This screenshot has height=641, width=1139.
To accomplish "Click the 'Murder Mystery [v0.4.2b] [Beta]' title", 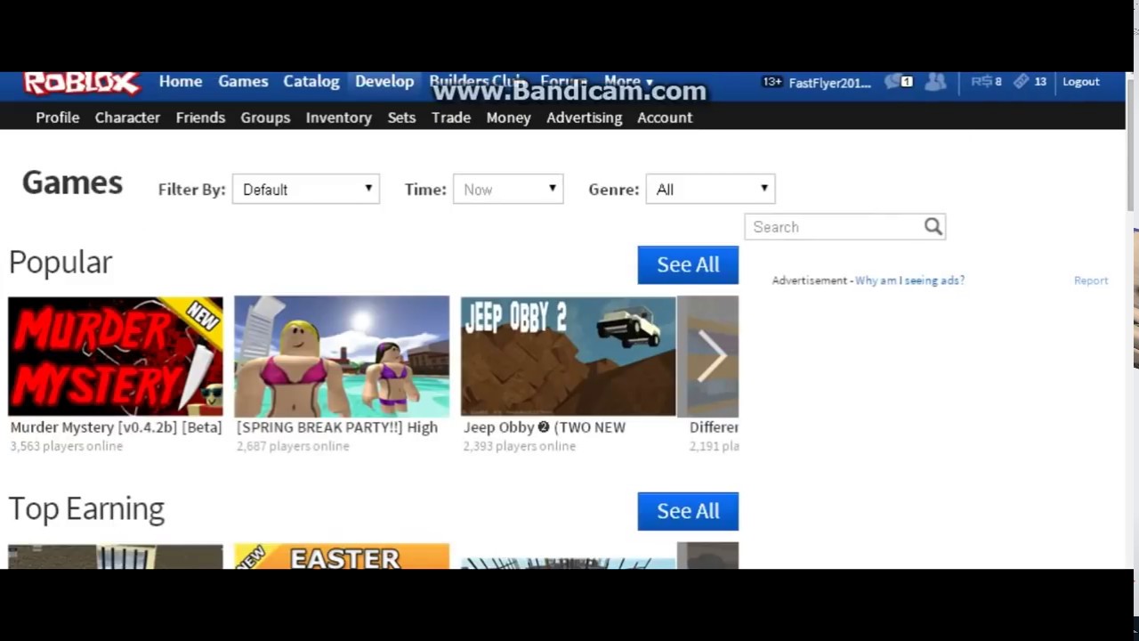I will click(x=116, y=427).
